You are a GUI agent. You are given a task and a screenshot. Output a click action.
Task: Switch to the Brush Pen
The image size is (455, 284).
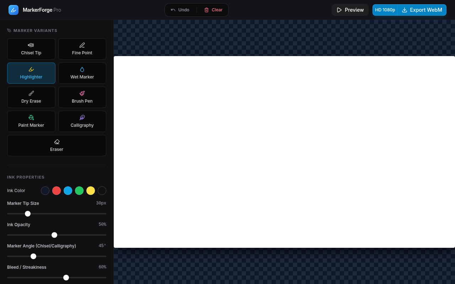pyautogui.click(x=82, y=97)
